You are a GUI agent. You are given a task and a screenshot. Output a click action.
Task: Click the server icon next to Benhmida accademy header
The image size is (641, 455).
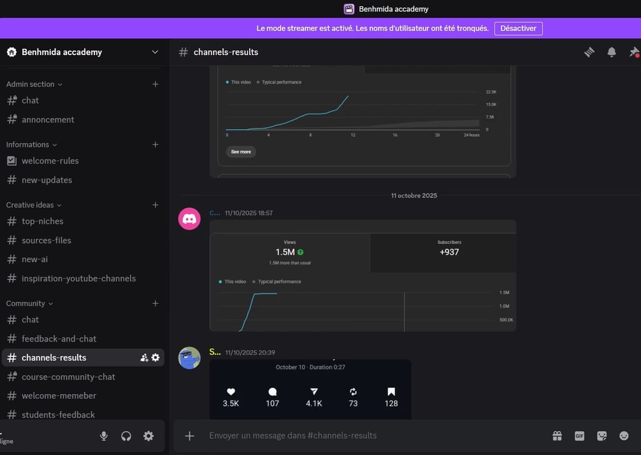coord(12,52)
